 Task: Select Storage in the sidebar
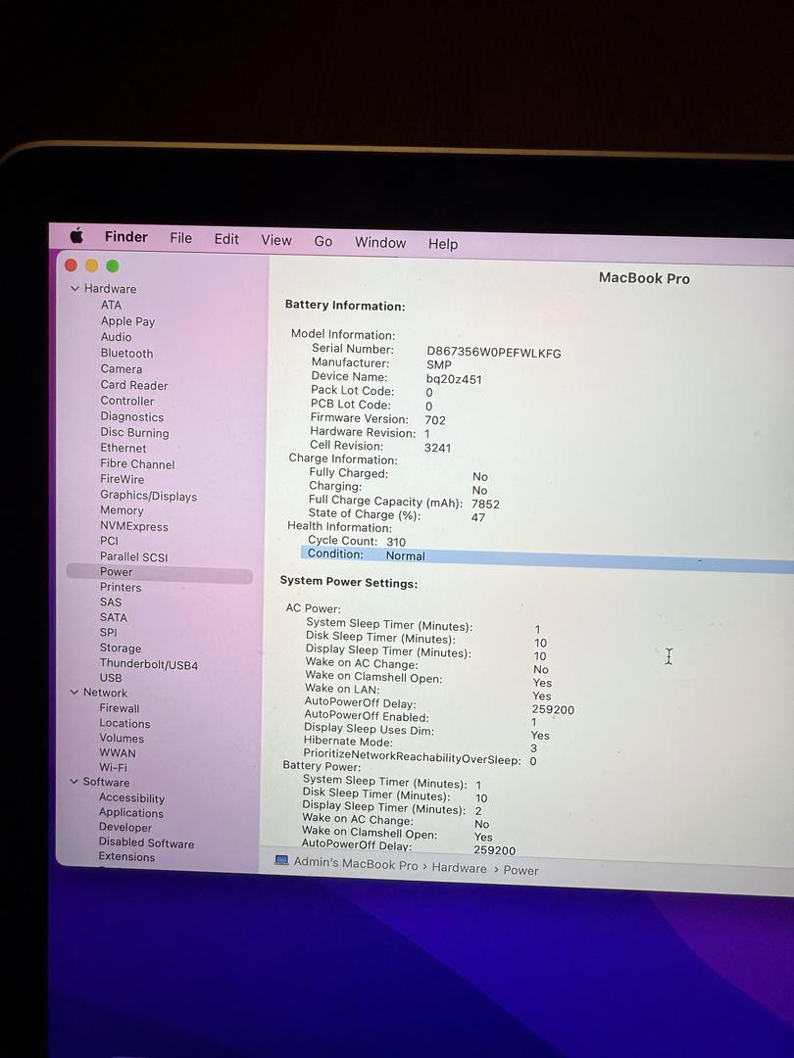(121, 648)
